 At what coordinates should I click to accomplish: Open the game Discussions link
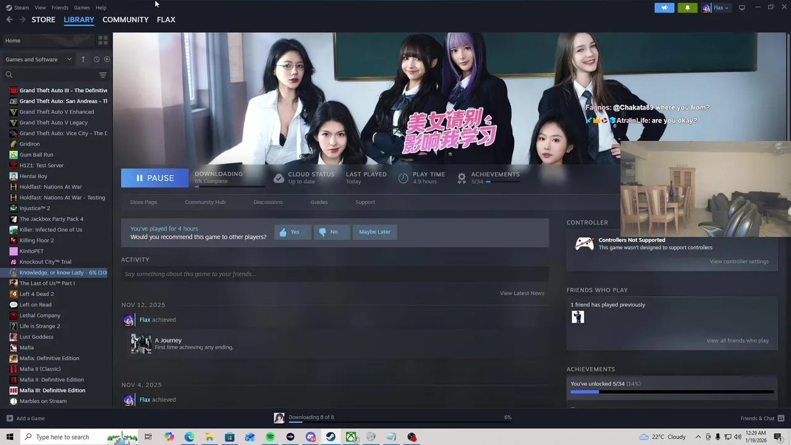tap(268, 202)
